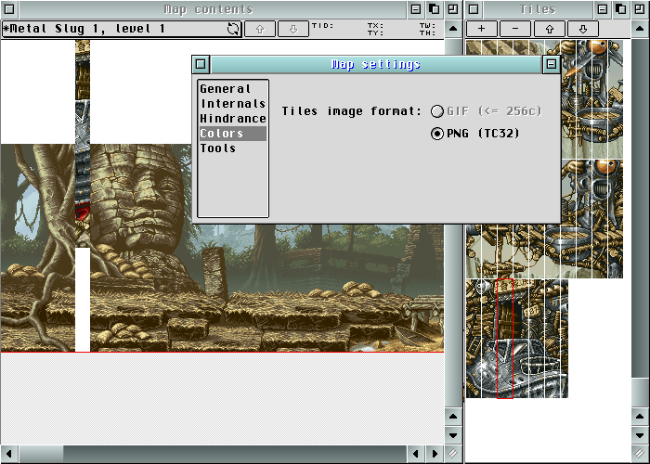Select the GIF (<= 256c) radio option
Image resolution: width=650 pixels, height=464 pixels.
(x=437, y=111)
